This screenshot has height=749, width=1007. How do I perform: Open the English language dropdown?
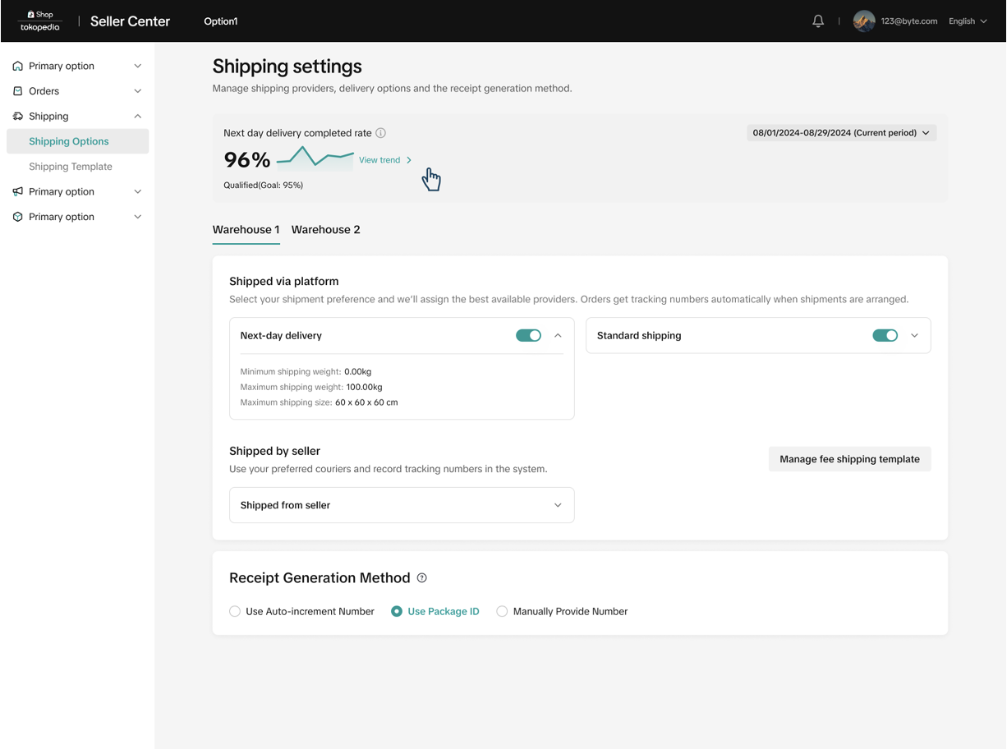[968, 21]
